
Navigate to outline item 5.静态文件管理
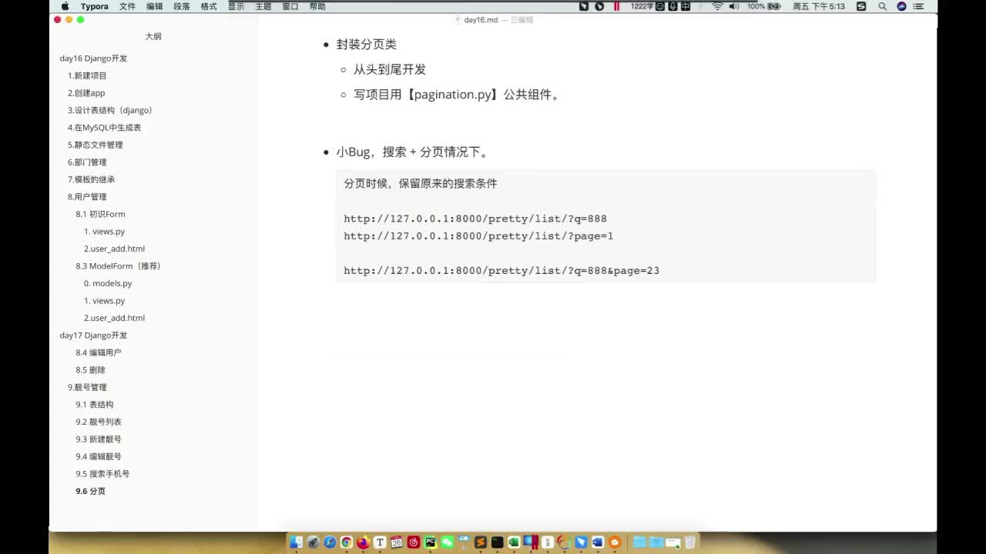tap(96, 145)
